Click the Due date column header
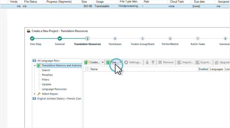This screenshot has height=128, width=230. point(199,2)
